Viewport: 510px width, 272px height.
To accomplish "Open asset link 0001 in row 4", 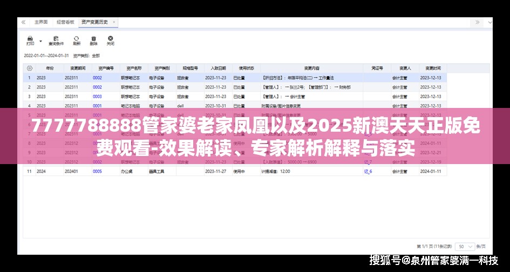I will click(x=97, y=106).
